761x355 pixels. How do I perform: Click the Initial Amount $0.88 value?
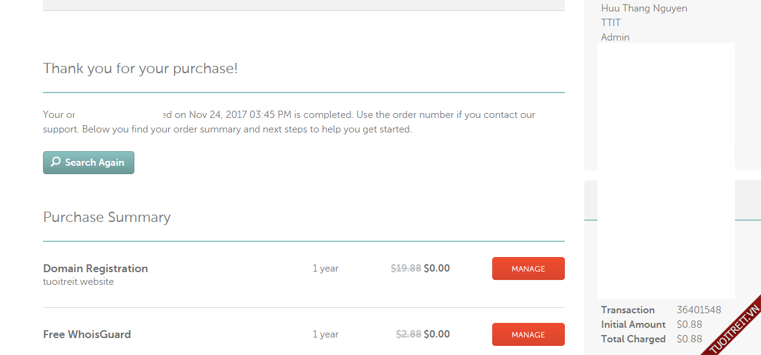pos(690,324)
